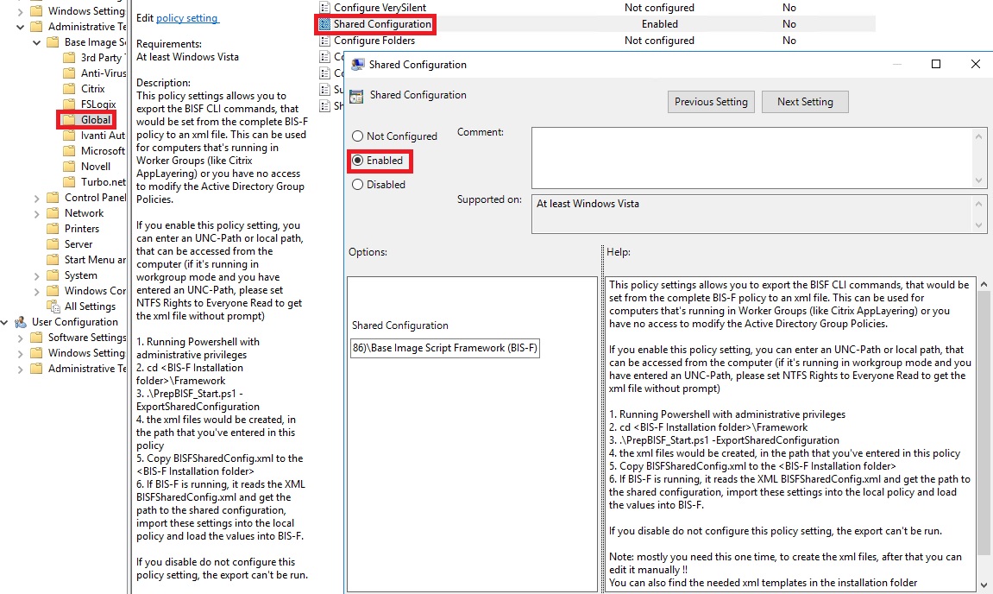Image resolution: width=993 pixels, height=594 pixels.
Task: Click the Printers folder icon
Action: pyautogui.click(x=53, y=228)
